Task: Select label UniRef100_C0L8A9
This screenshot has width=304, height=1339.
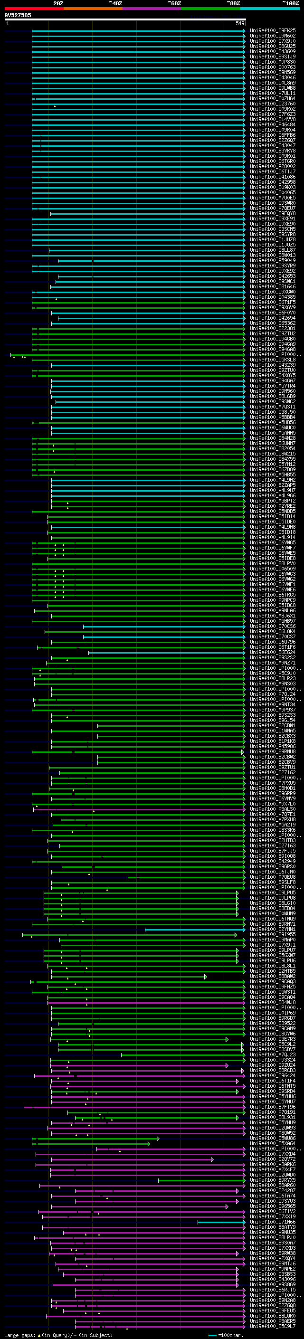Action: click(x=273, y=83)
